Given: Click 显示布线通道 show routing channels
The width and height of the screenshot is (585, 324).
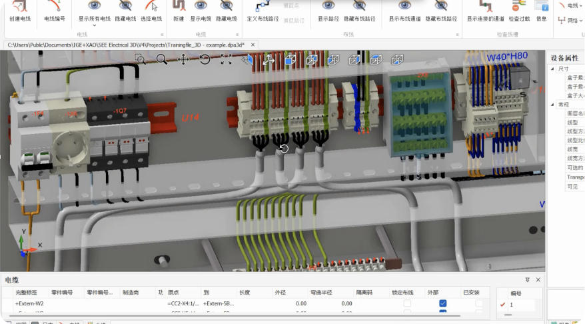Looking at the screenshot, I should [x=404, y=11].
